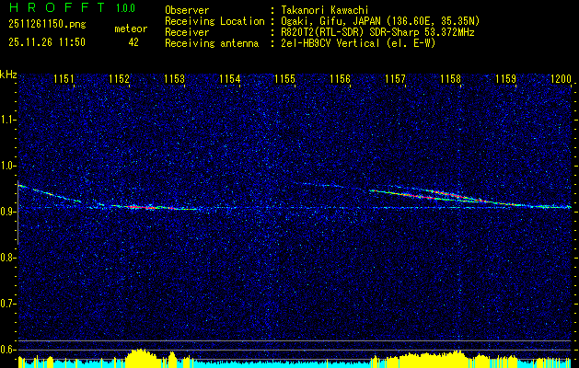Image resolution: width=579 pixels, height=368 pixels.
Task: Click the 1151 time axis marker
Action: tap(64, 78)
